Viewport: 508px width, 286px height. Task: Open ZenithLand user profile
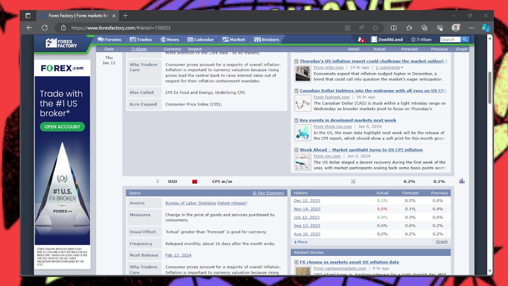pos(387,39)
